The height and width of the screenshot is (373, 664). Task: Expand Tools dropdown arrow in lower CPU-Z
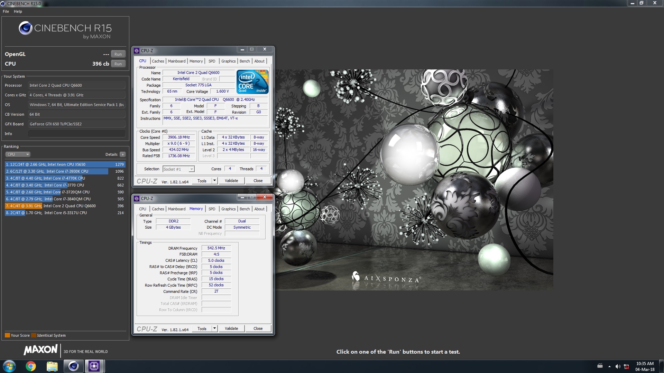click(x=214, y=328)
